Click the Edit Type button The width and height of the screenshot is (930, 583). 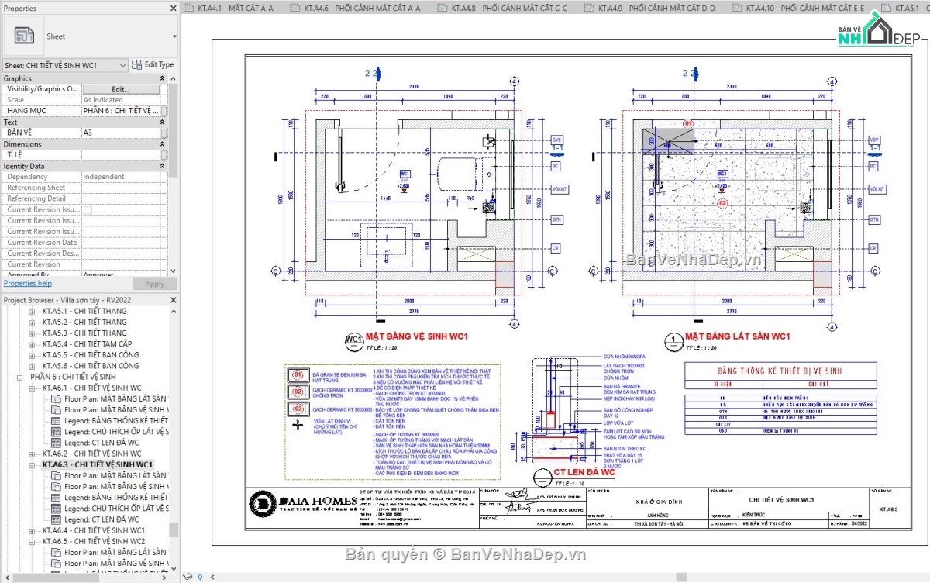(x=153, y=65)
